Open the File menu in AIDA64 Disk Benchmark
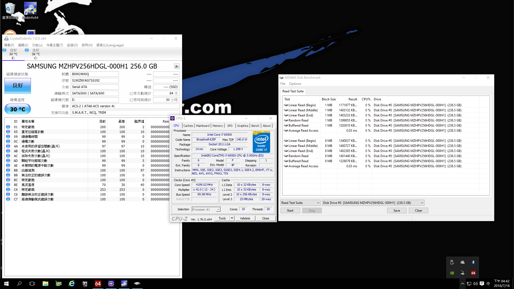Screen dimensions: 514x289 283,84
